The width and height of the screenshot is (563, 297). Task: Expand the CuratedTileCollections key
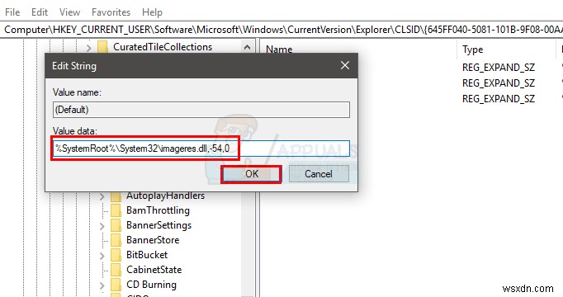tap(89, 47)
